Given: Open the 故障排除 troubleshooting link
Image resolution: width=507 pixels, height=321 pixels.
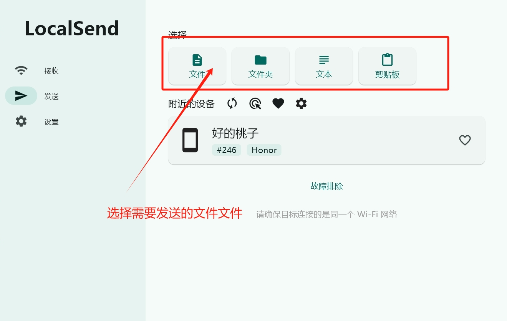Looking at the screenshot, I should (326, 186).
